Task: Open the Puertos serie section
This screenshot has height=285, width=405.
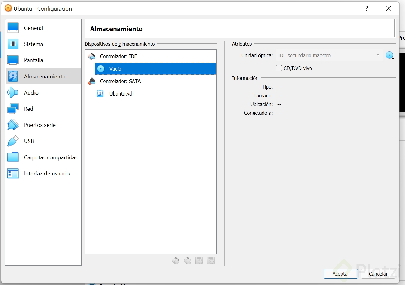Action: point(44,125)
